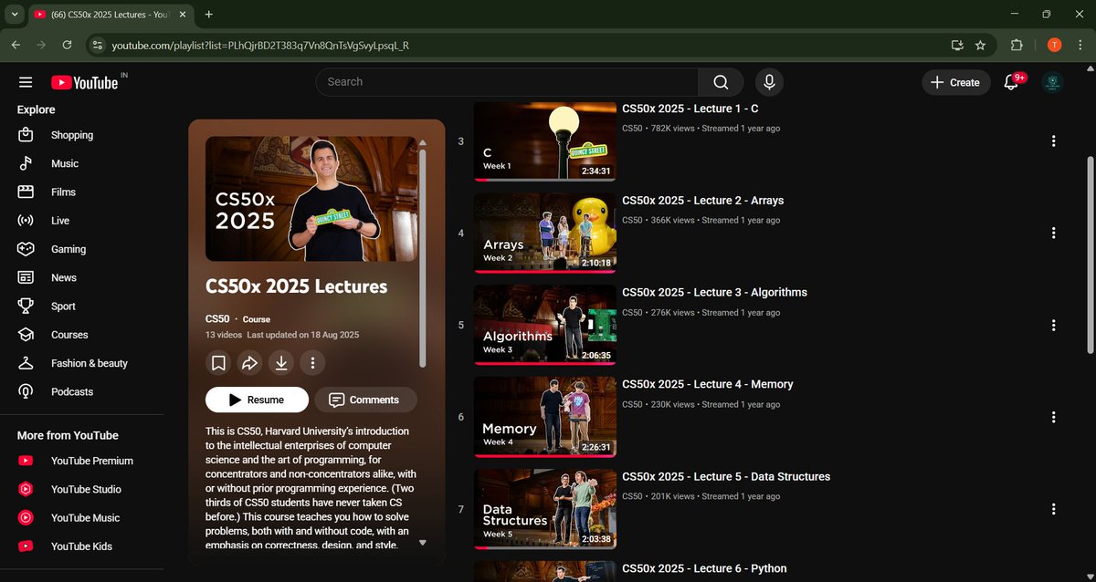Open action menu for Lecture 2 - Arrays
Image resolution: width=1096 pixels, height=582 pixels.
tap(1053, 233)
